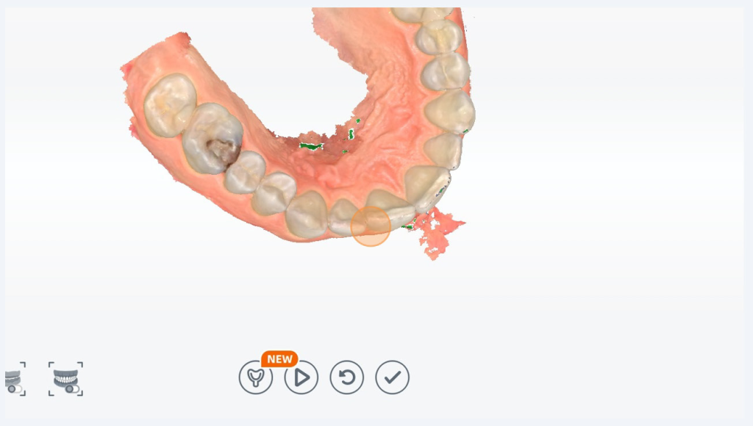Toggle the full teeth-and-gums view switch
753x426 pixels.
tap(65, 379)
